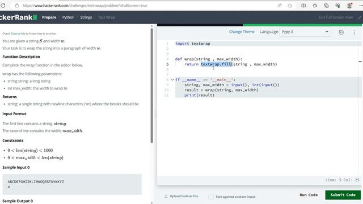Go to the Python breadcrumb

click(x=68, y=17)
